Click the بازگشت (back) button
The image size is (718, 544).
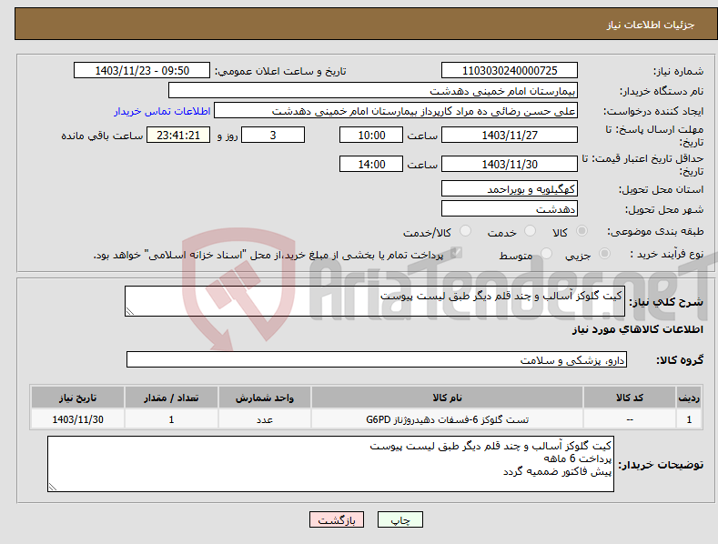(x=337, y=519)
